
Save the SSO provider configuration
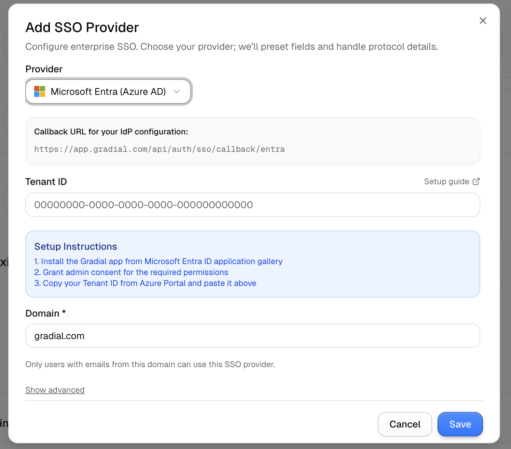click(x=460, y=424)
